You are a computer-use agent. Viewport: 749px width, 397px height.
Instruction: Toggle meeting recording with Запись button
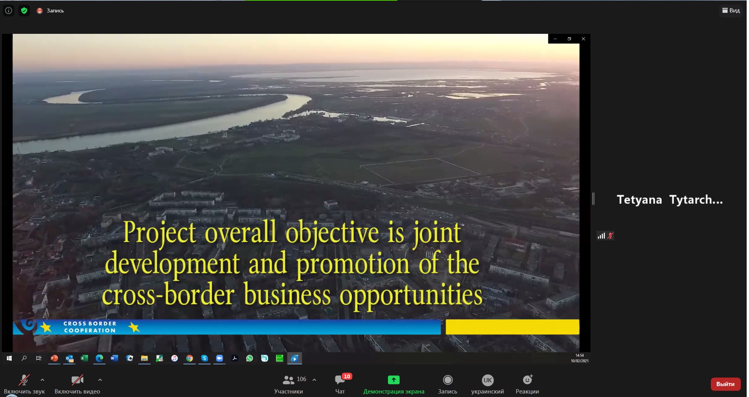pos(448,384)
